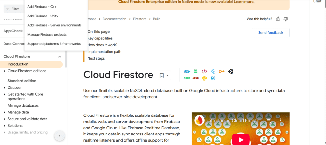The width and height of the screenshot is (326, 145).
Task: Expand Get started with Core operations
Action: 4,94
